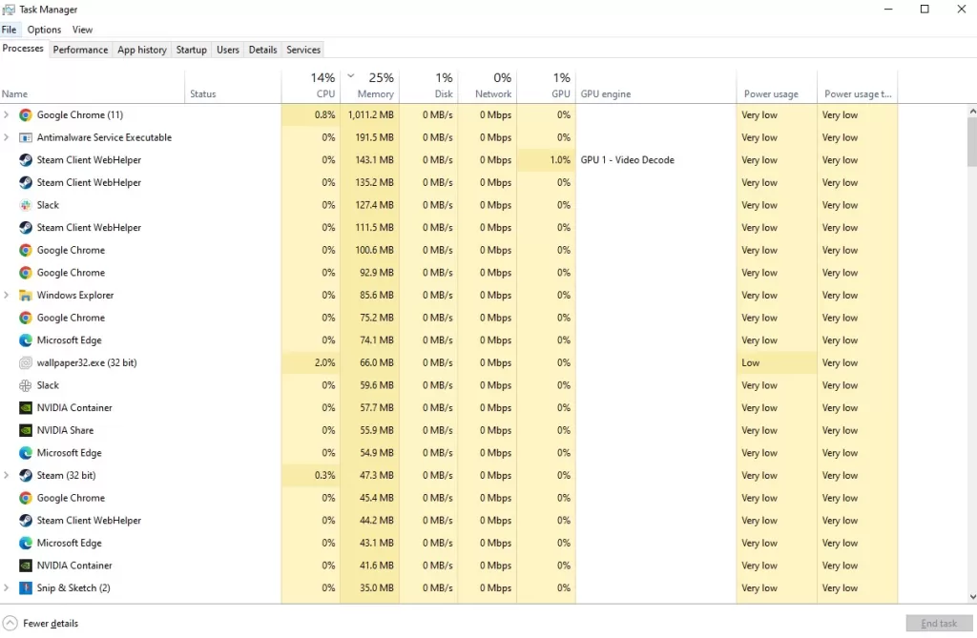Sort by the Memory column header

369,86
